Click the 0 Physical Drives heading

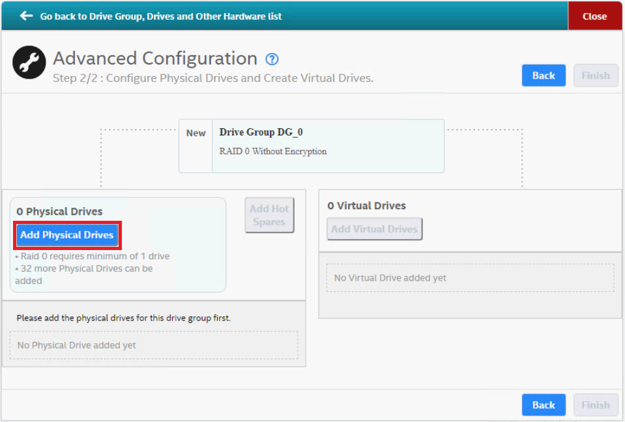click(59, 212)
